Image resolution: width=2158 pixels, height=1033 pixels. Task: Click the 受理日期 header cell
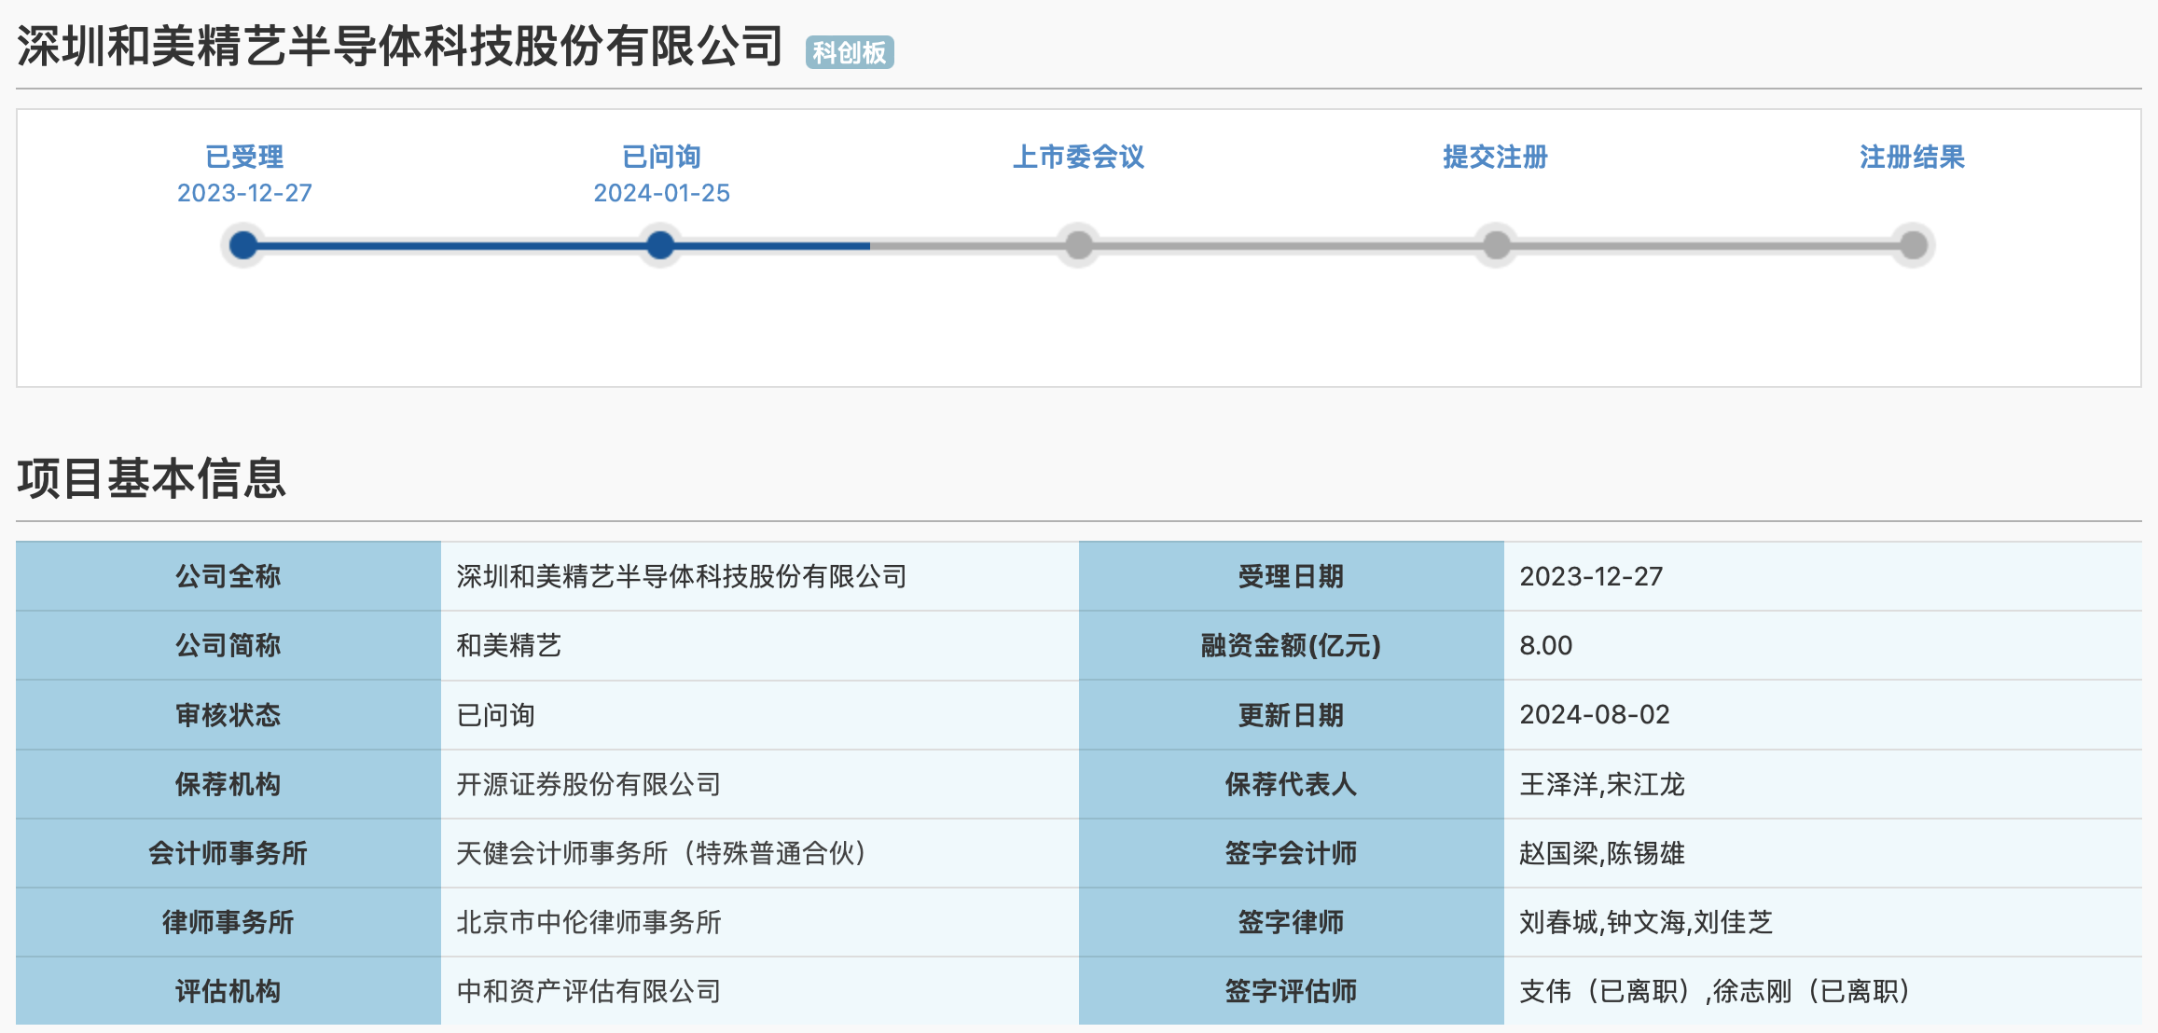tap(1291, 576)
